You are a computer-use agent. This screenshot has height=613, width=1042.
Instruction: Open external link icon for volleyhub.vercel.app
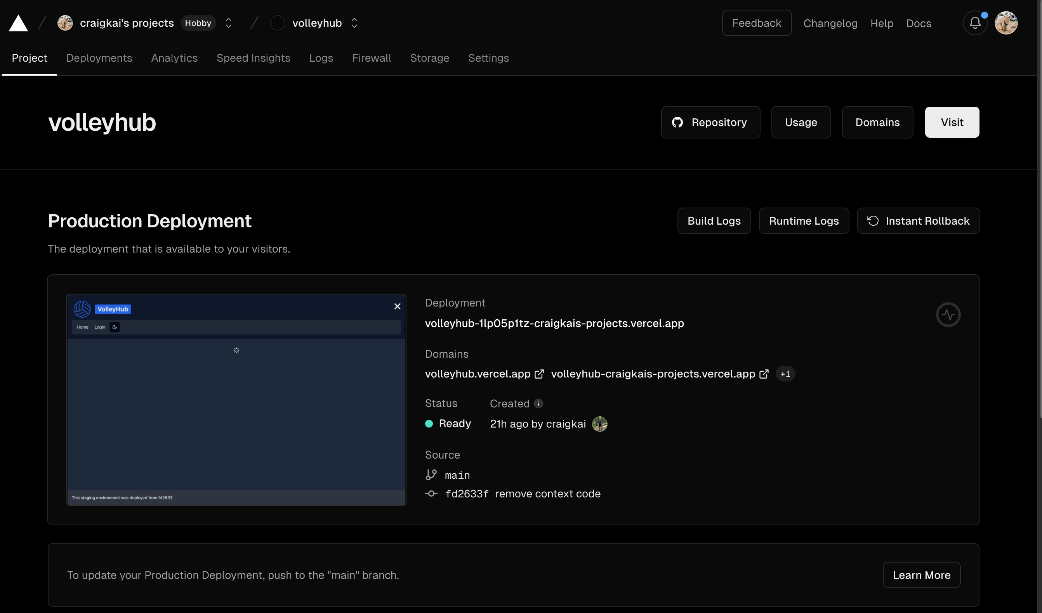tap(539, 374)
